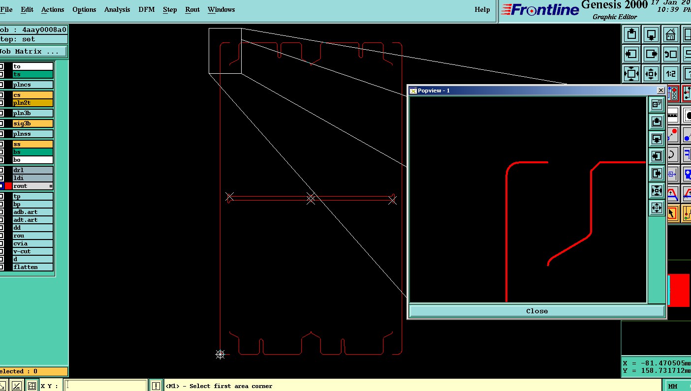Click the pan up icon in main toolbar
691x391 pixels.
click(631, 35)
